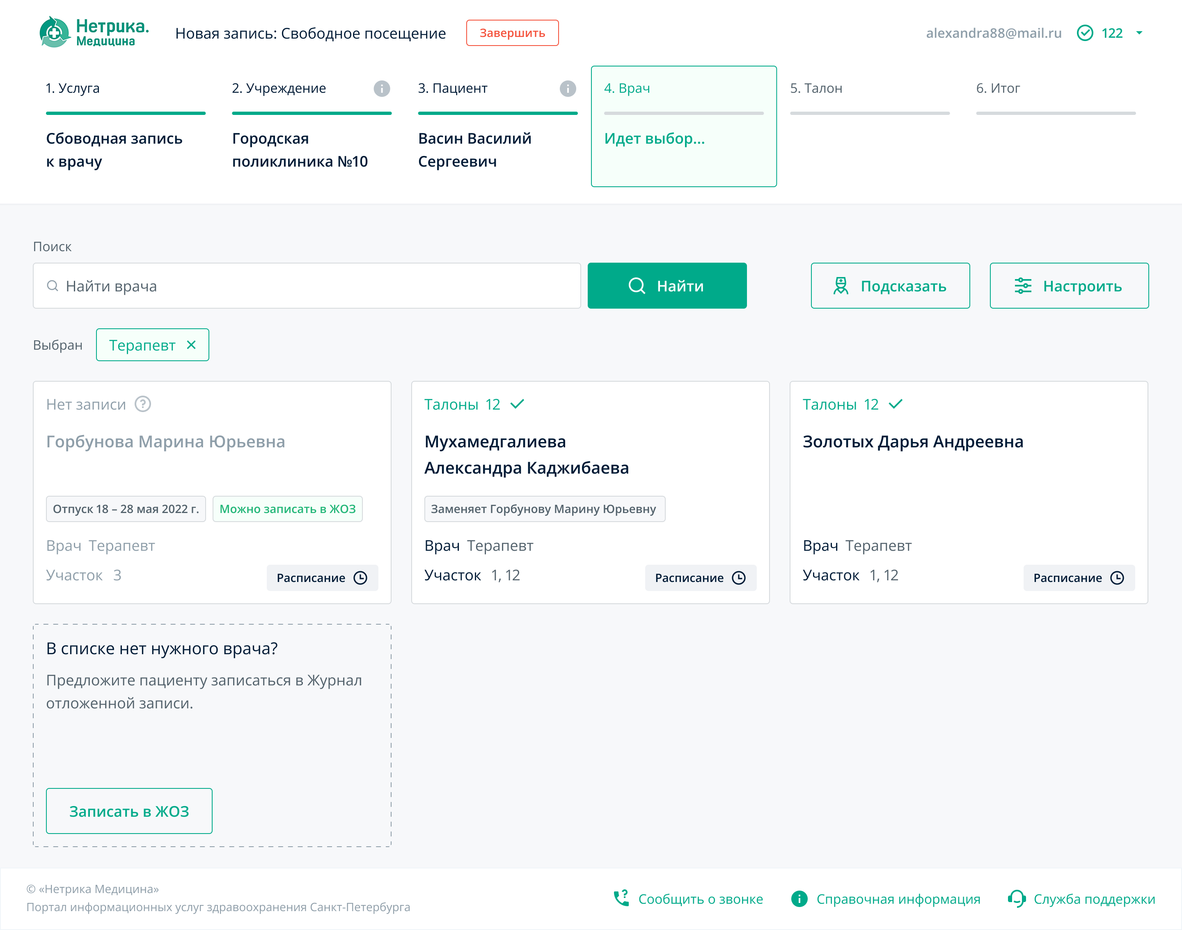Click info icon next to Пациент step
This screenshot has width=1182, height=930.
coord(567,89)
